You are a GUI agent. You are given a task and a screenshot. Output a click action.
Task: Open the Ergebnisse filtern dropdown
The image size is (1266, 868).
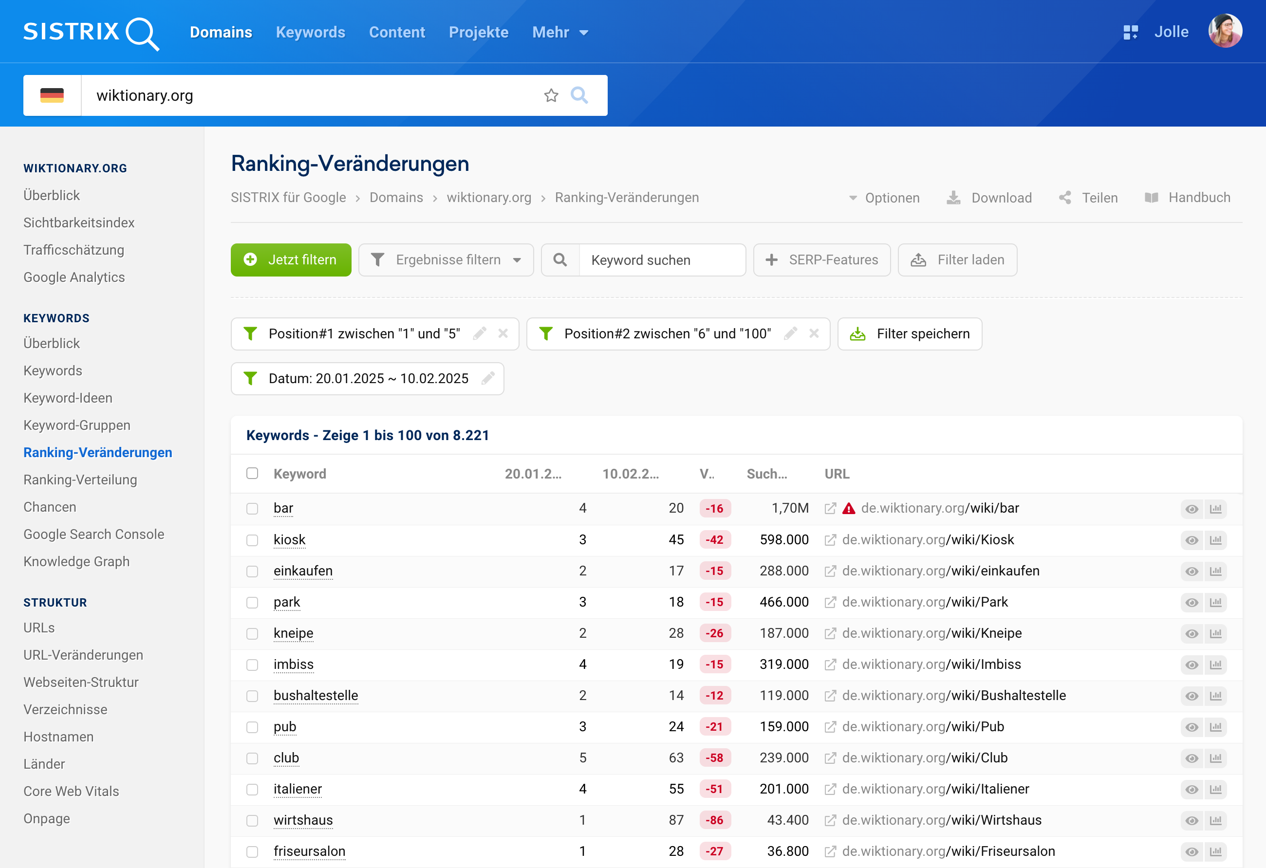click(446, 260)
